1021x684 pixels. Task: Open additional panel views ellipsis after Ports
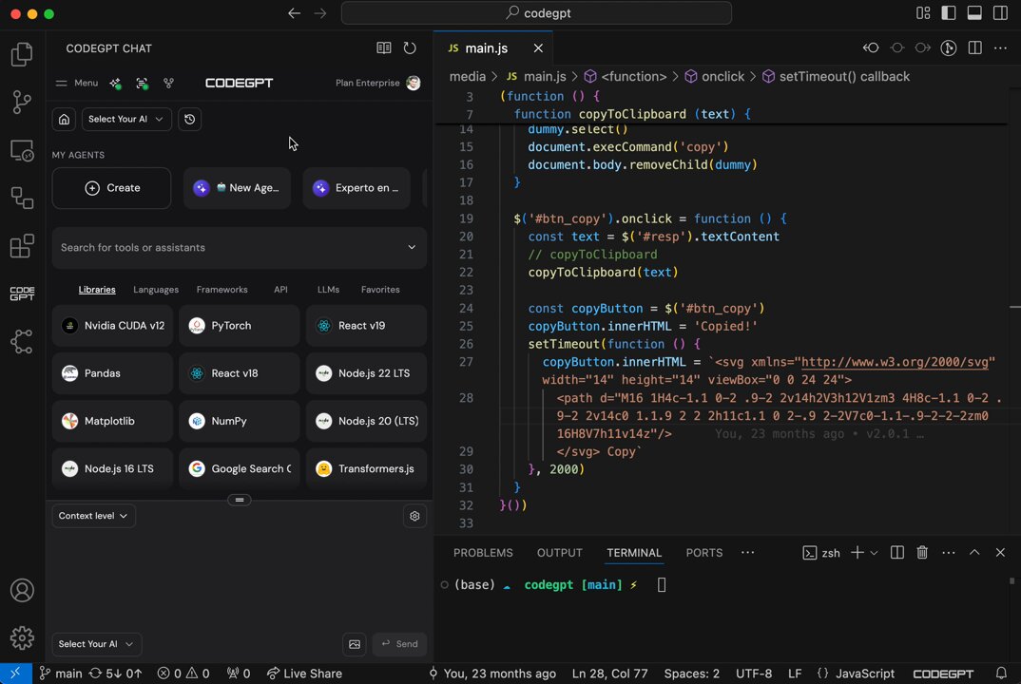tap(747, 553)
